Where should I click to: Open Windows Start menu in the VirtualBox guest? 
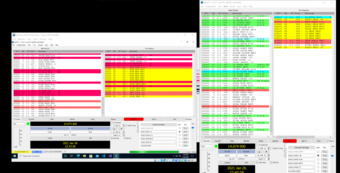click(x=15, y=156)
